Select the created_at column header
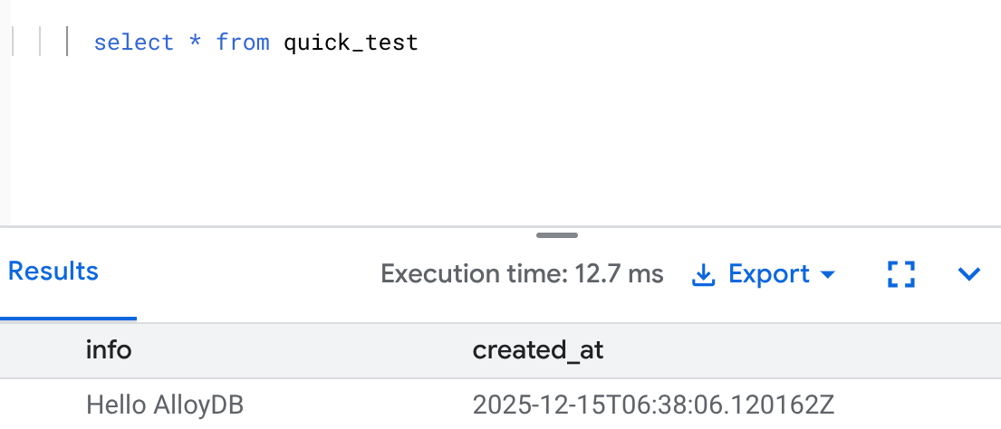This screenshot has width=1001, height=429. tap(538, 350)
